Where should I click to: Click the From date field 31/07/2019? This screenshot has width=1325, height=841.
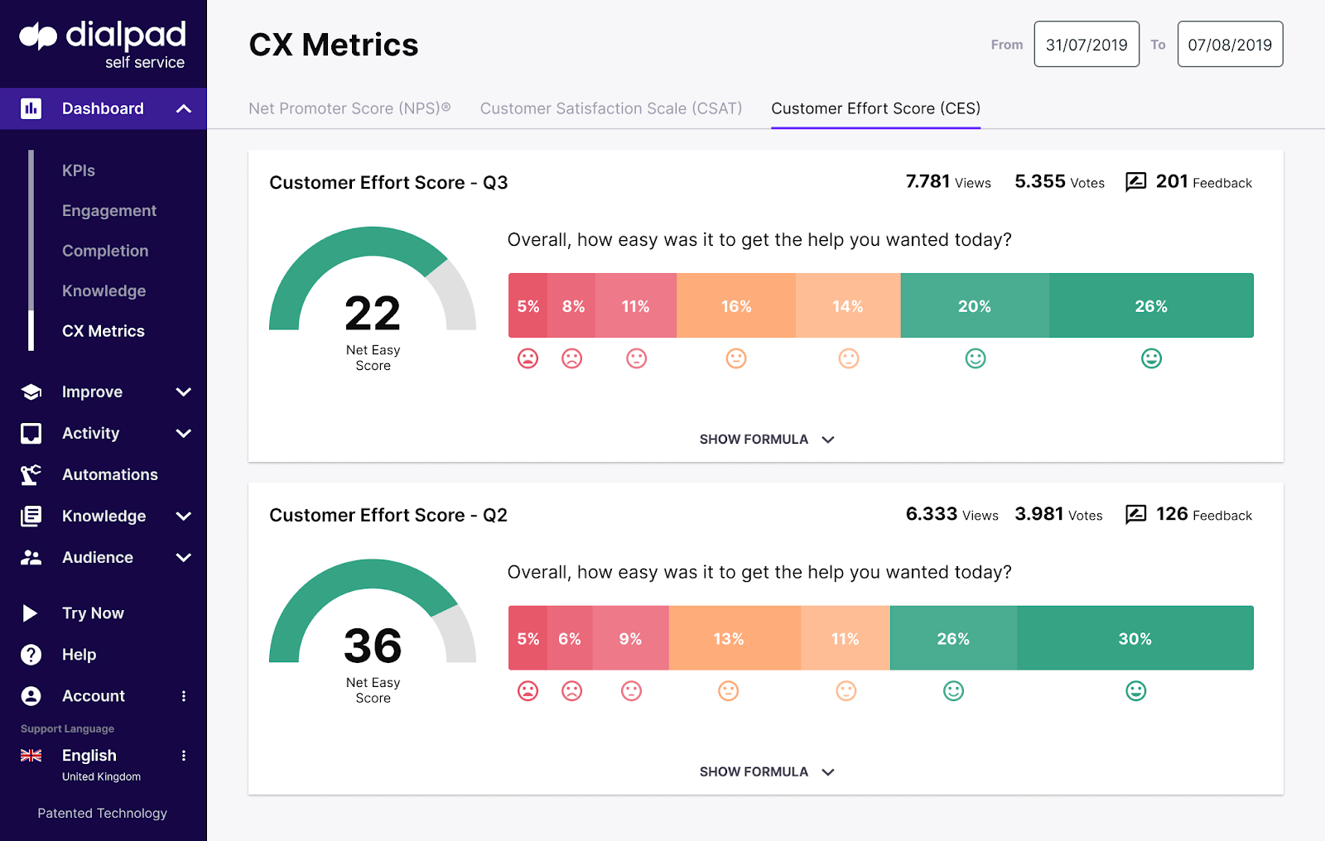click(x=1086, y=45)
